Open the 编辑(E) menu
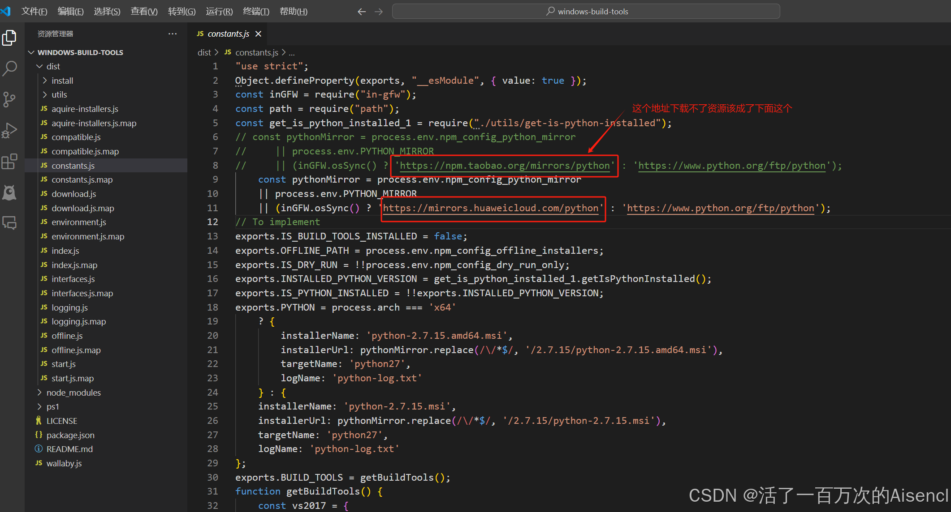 [x=70, y=12]
